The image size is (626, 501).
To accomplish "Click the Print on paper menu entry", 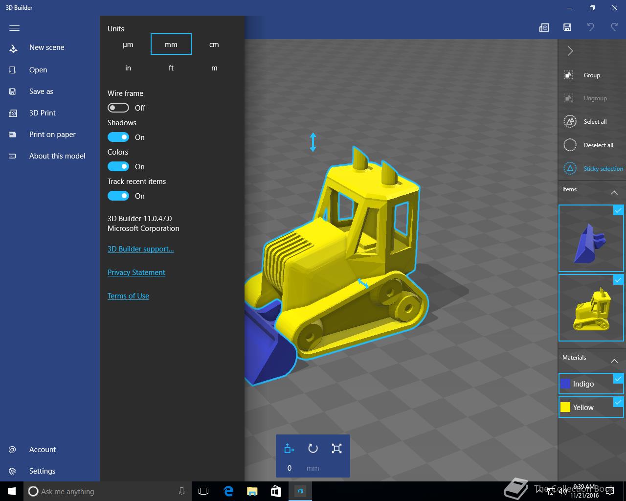I will (50, 135).
